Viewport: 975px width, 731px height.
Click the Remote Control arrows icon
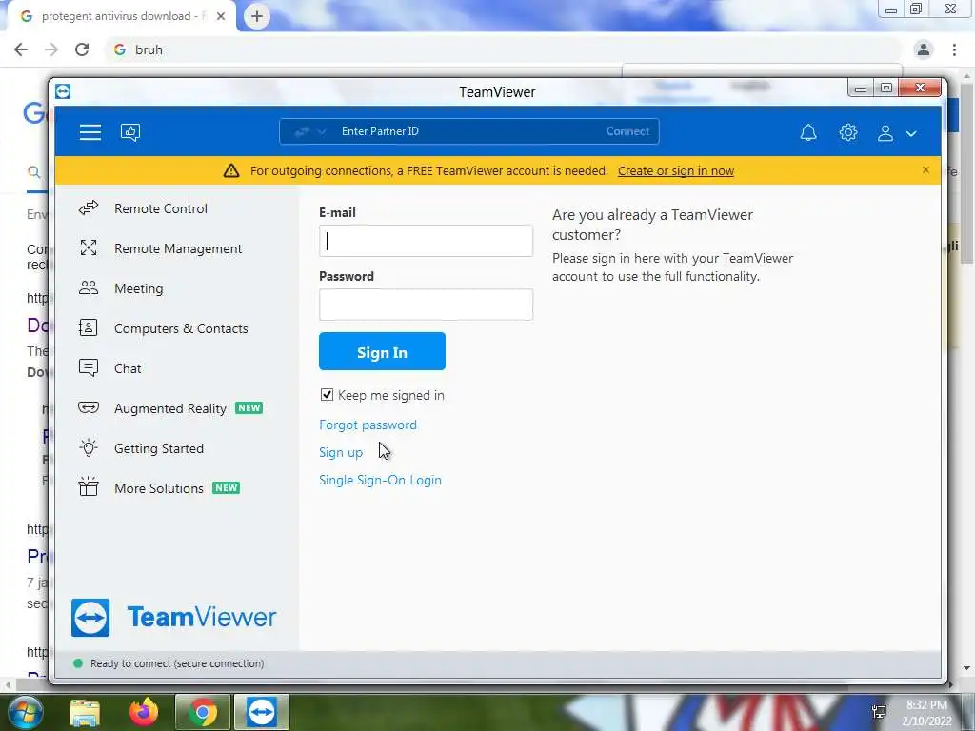tap(89, 207)
